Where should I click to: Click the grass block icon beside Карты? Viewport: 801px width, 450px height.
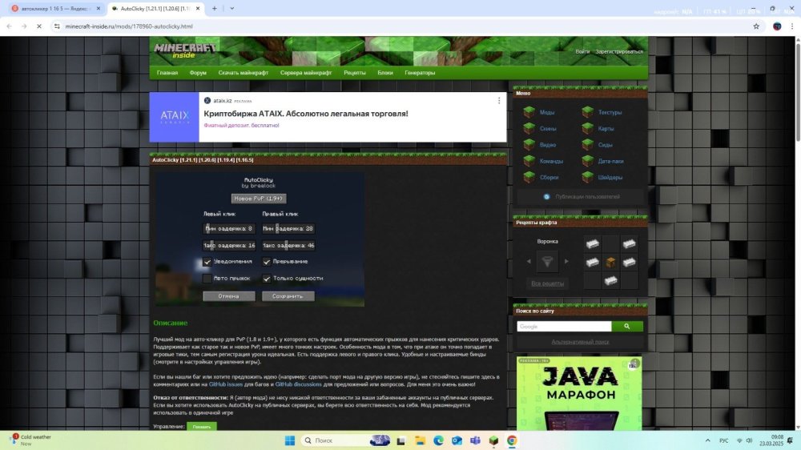pyautogui.click(x=587, y=128)
